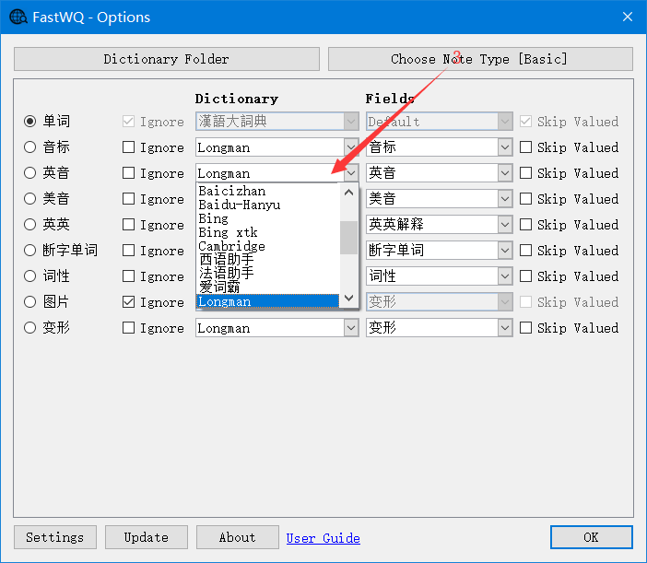Click the dropdown list scroll-down arrow

(x=348, y=298)
